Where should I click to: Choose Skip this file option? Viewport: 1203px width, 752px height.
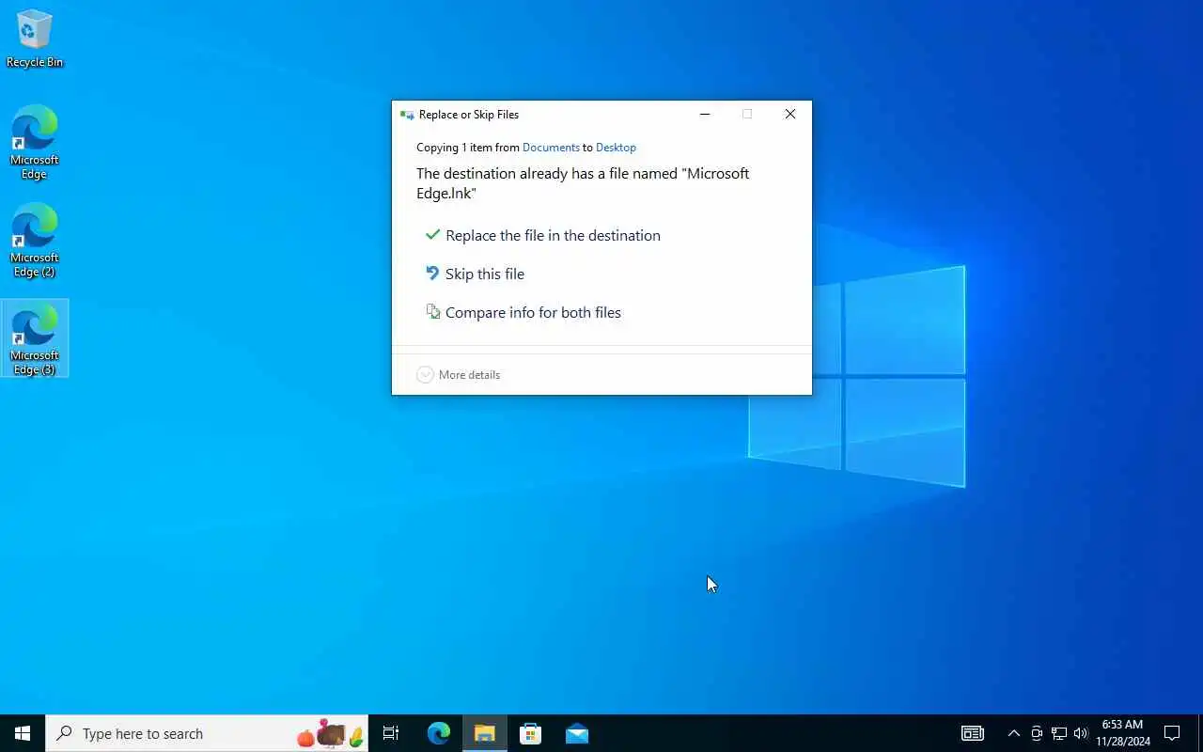475,274
